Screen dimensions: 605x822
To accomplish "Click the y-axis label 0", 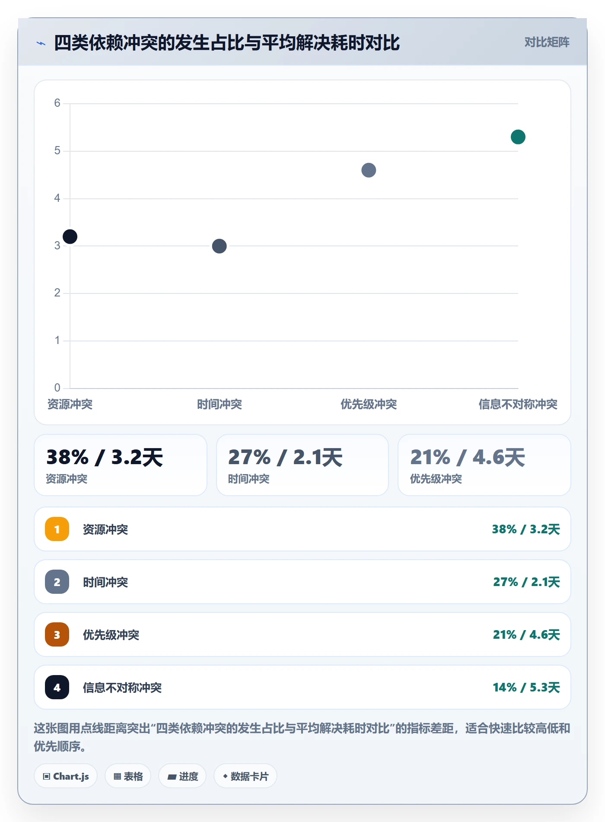I will 57,388.
